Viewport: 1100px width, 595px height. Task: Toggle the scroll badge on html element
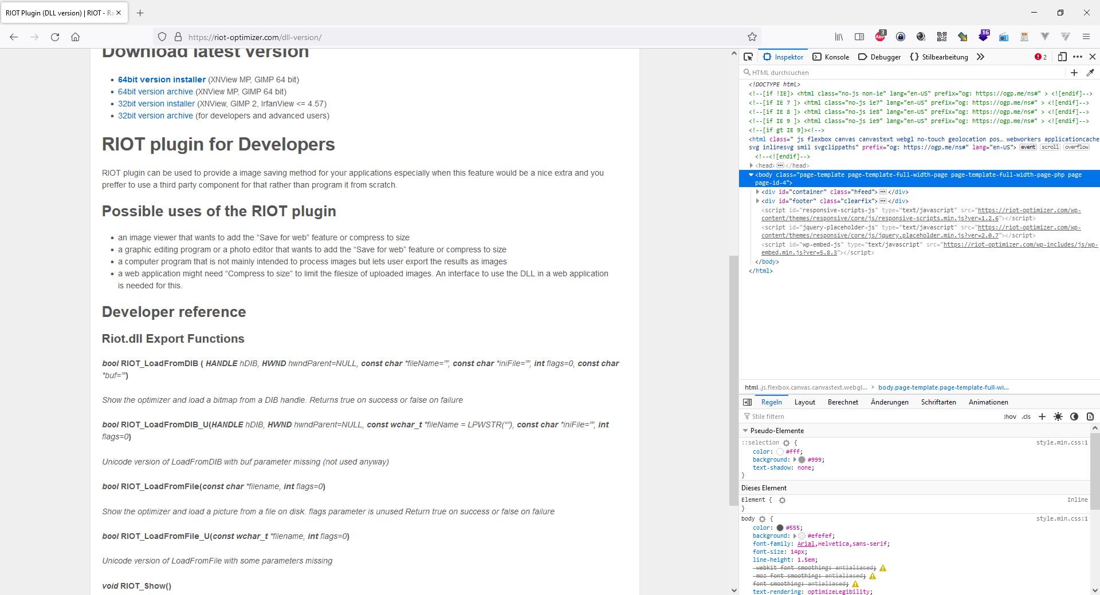[1050, 147]
